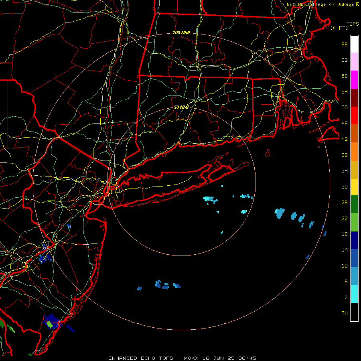Click the NEXLAB-College of DuPage credit text
This screenshot has width=361, height=361.
[x=322, y=4]
